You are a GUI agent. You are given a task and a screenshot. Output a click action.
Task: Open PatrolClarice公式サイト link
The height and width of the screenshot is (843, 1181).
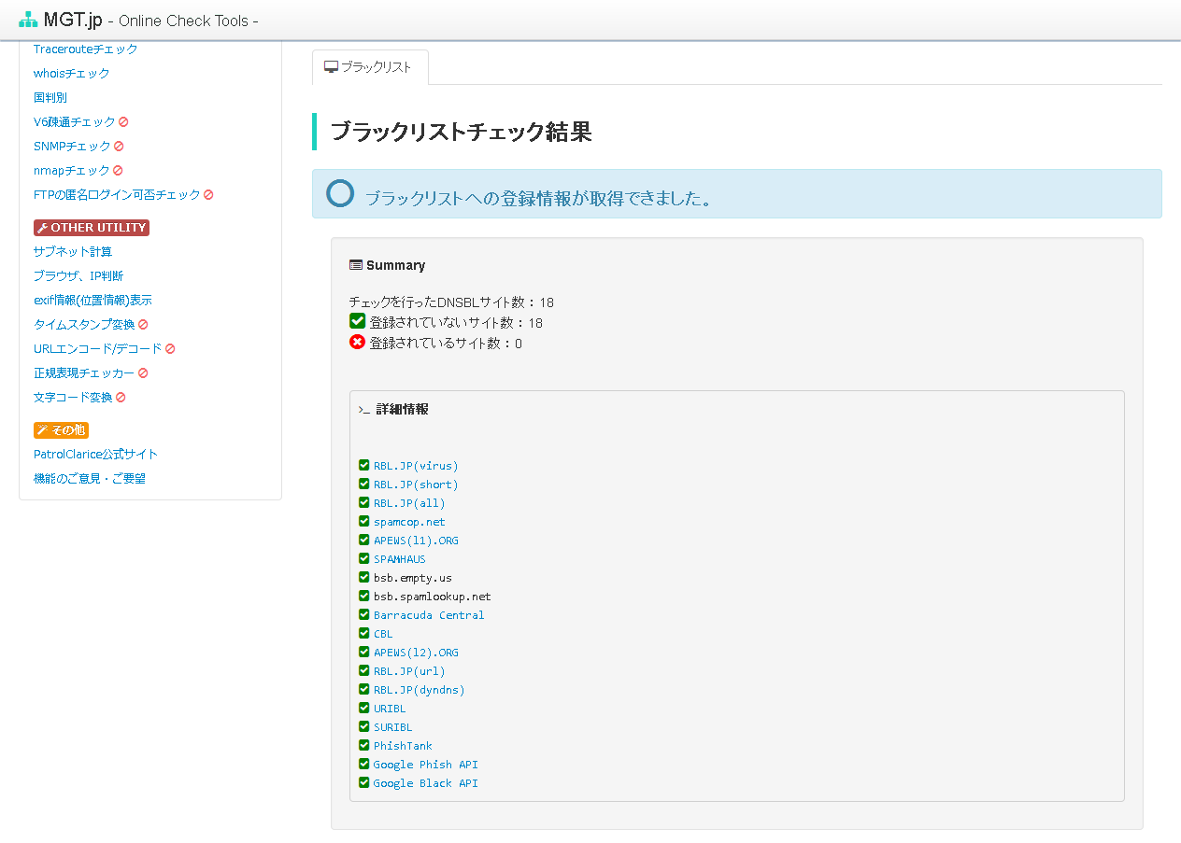(95, 454)
